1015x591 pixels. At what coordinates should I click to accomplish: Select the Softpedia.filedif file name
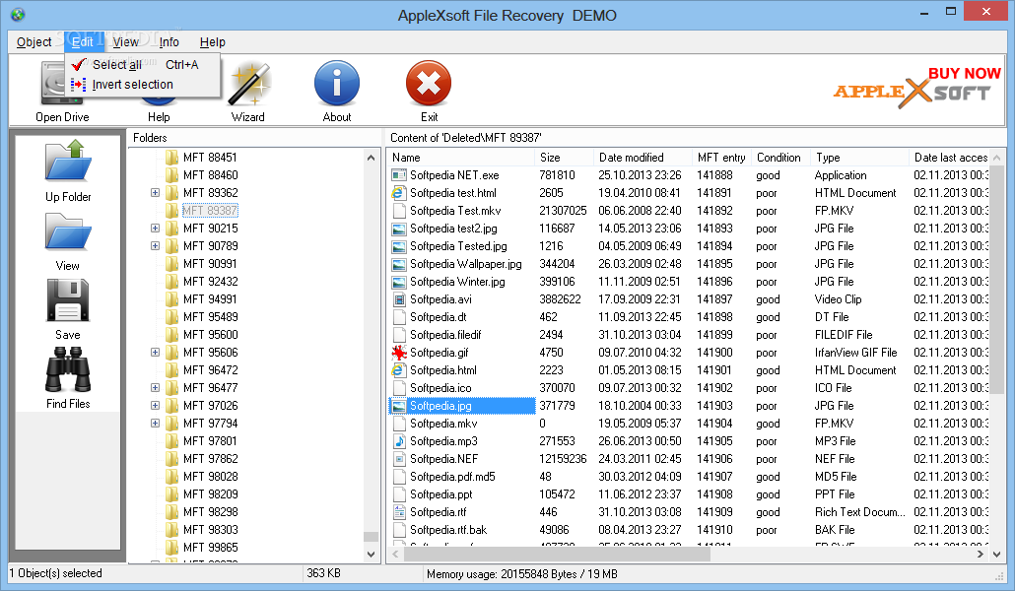pos(445,335)
